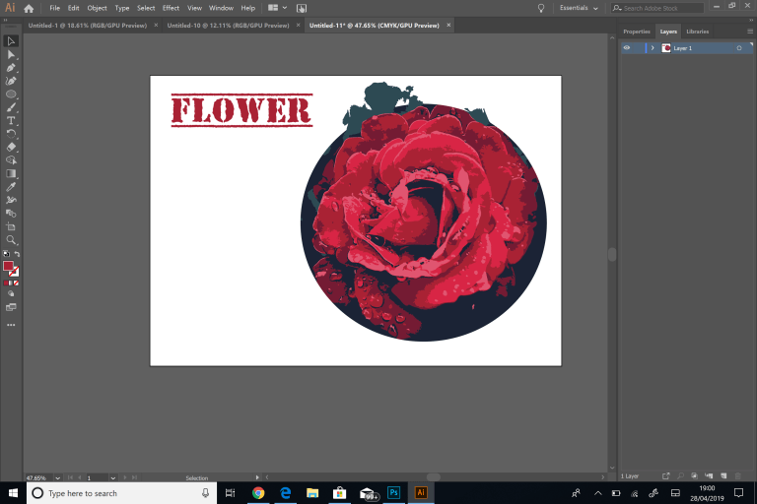Screen dimensions: 757x504
Task: Select the Paintbrush tool
Action: click(x=11, y=107)
